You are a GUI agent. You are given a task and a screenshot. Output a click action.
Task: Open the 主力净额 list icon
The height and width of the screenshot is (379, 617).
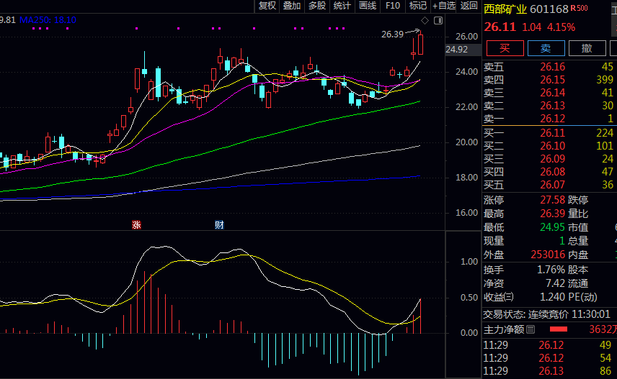531,329
